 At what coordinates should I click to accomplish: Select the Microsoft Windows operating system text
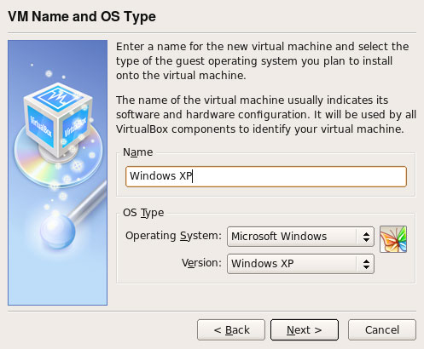tap(279, 237)
